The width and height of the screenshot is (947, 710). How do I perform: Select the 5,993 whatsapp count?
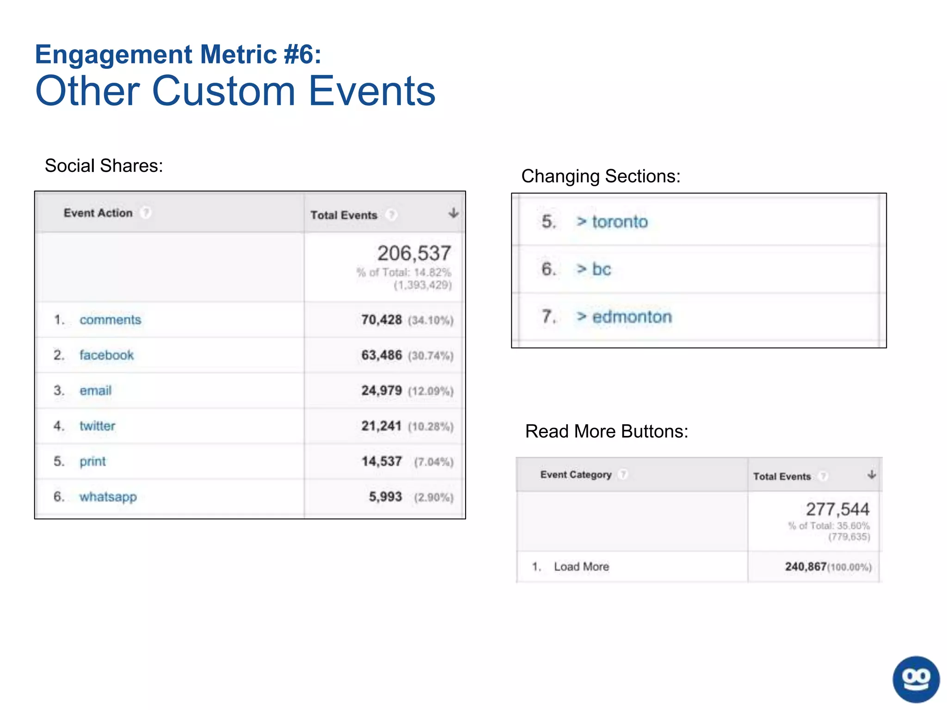[x=385, y=497]
